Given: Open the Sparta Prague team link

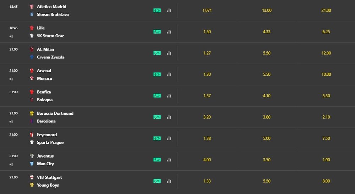Looking at the screenshot, I should point(50,143).
